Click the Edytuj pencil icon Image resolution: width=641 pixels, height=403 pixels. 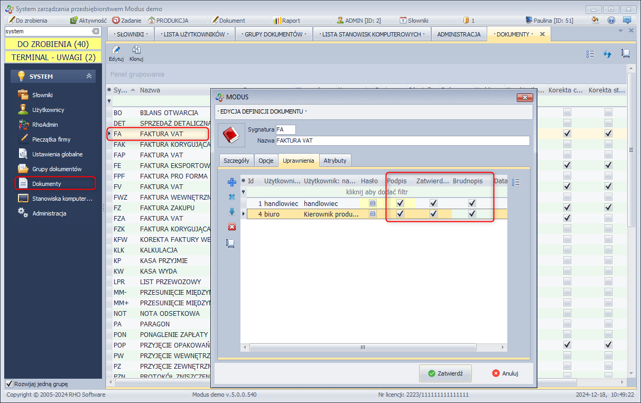coord(116,50)
